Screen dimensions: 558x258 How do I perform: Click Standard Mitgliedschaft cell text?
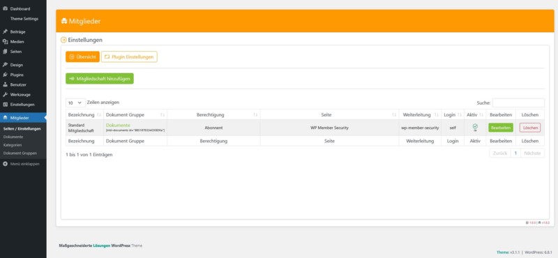(81, 128)
